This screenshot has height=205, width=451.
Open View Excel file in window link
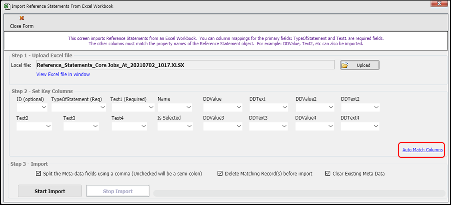(x=63, y=75)
